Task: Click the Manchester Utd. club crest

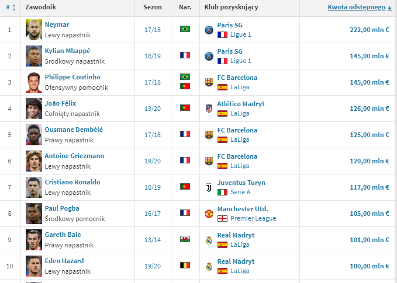Action: (x=209, y=214)
